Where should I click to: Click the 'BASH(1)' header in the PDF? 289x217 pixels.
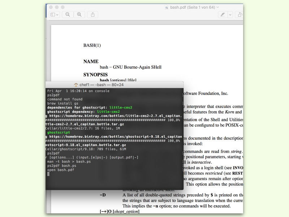[x=92, y=45]
